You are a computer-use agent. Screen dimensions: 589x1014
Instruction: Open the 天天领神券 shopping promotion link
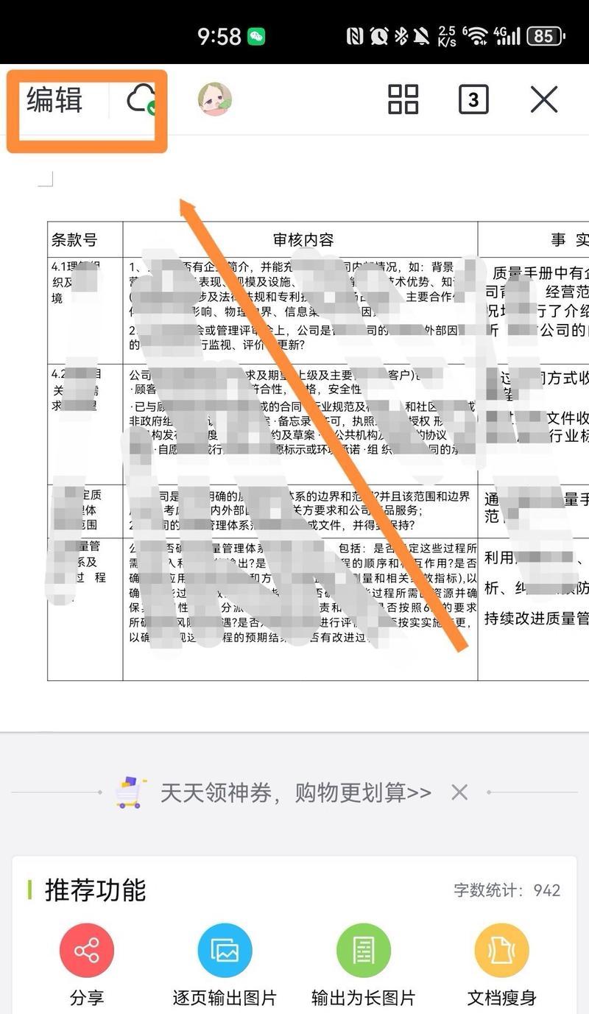tap(296, 792)
